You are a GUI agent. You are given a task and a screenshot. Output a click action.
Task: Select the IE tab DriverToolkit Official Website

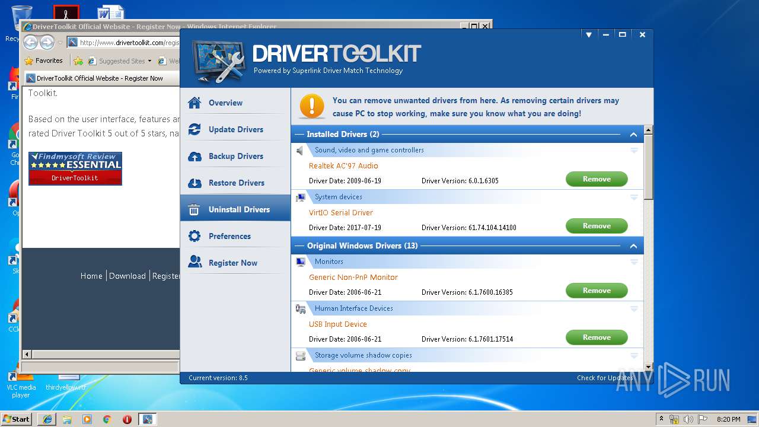100,78
